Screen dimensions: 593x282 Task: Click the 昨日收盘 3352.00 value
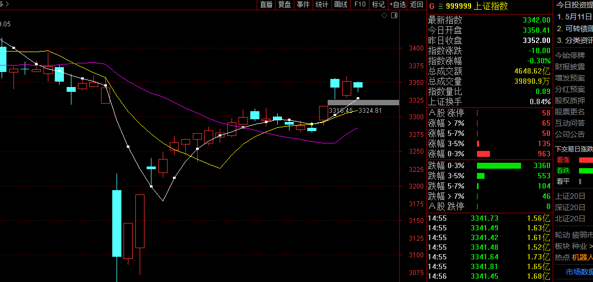tap(537, 40)
